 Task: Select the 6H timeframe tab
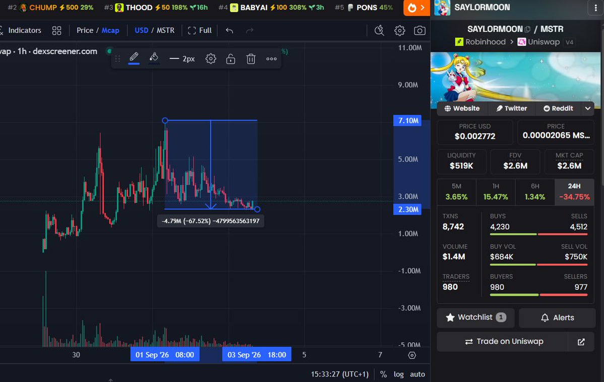pos(534,192)
